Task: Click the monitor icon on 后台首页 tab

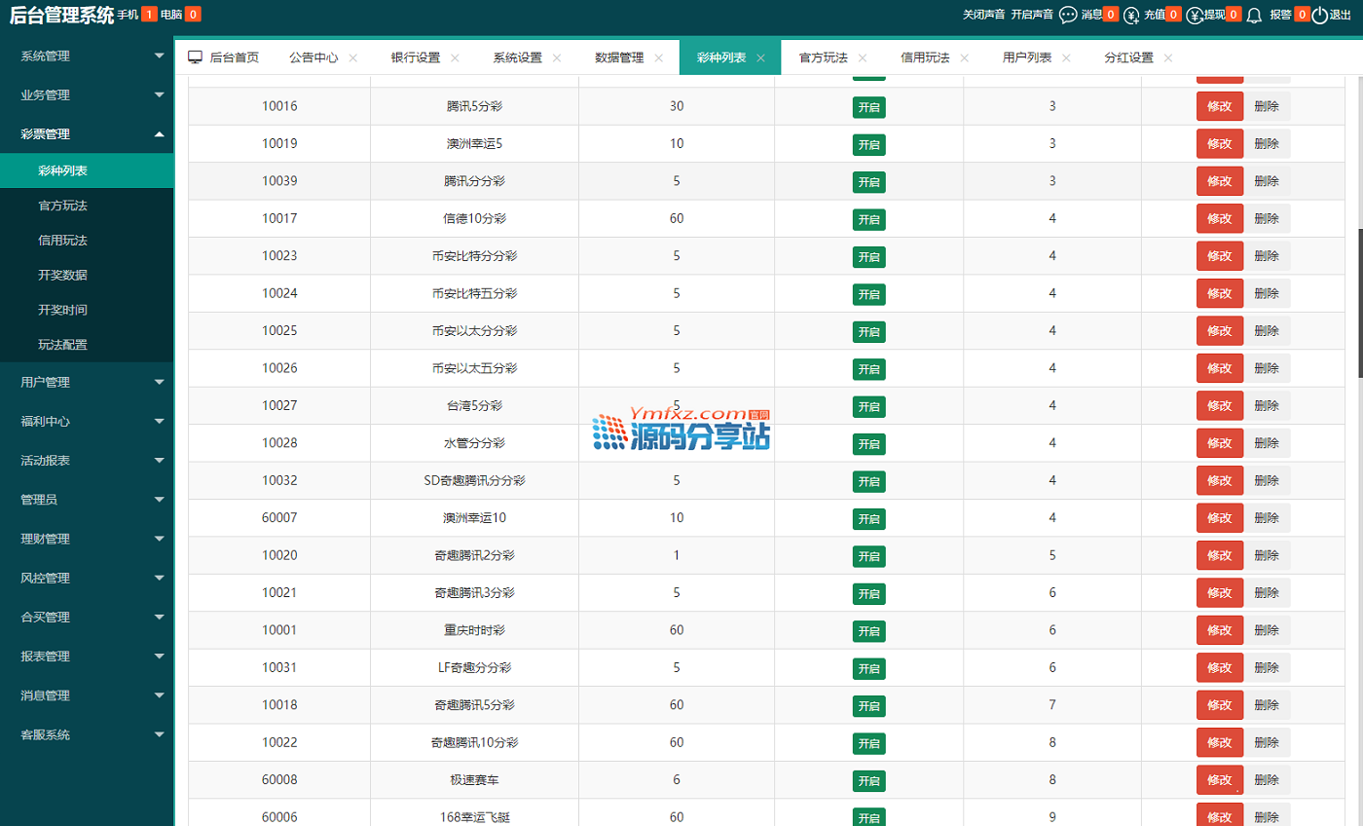Action: tap(195, 57)
